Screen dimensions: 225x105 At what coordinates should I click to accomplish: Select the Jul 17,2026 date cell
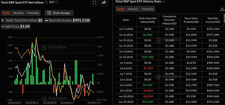[x=126, y=29]
